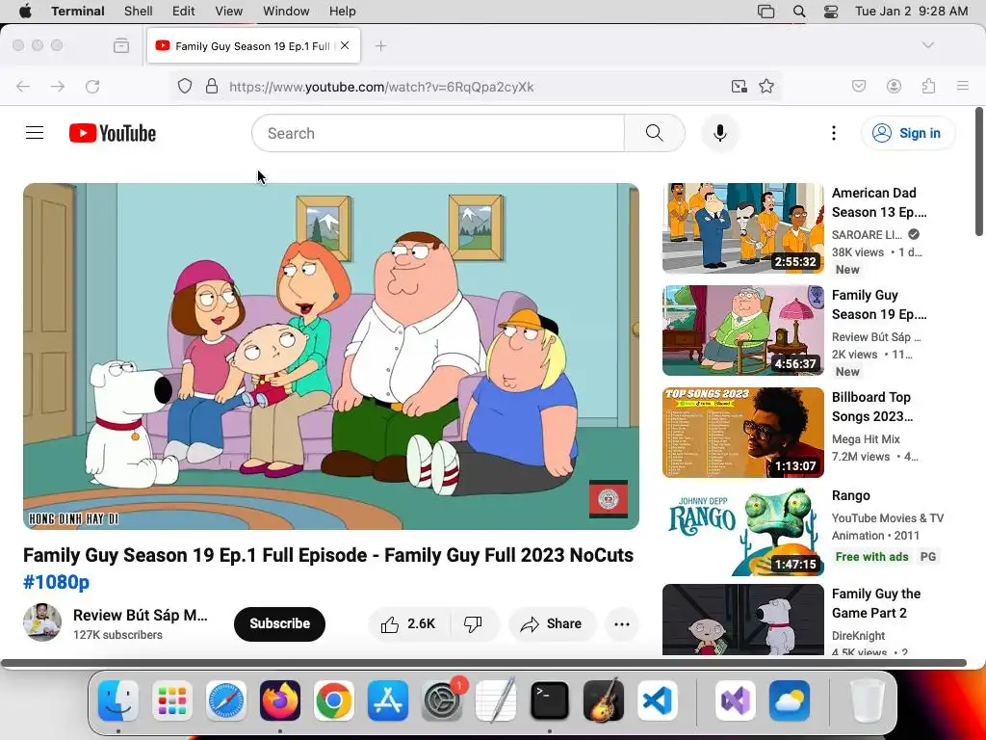Open American Dad Season 13 video title

click(879, 202)
